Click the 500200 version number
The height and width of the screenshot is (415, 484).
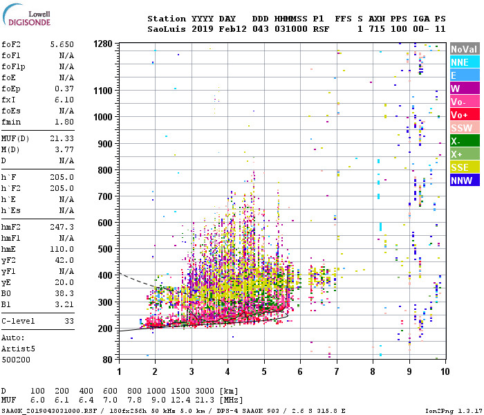(16, 360)
